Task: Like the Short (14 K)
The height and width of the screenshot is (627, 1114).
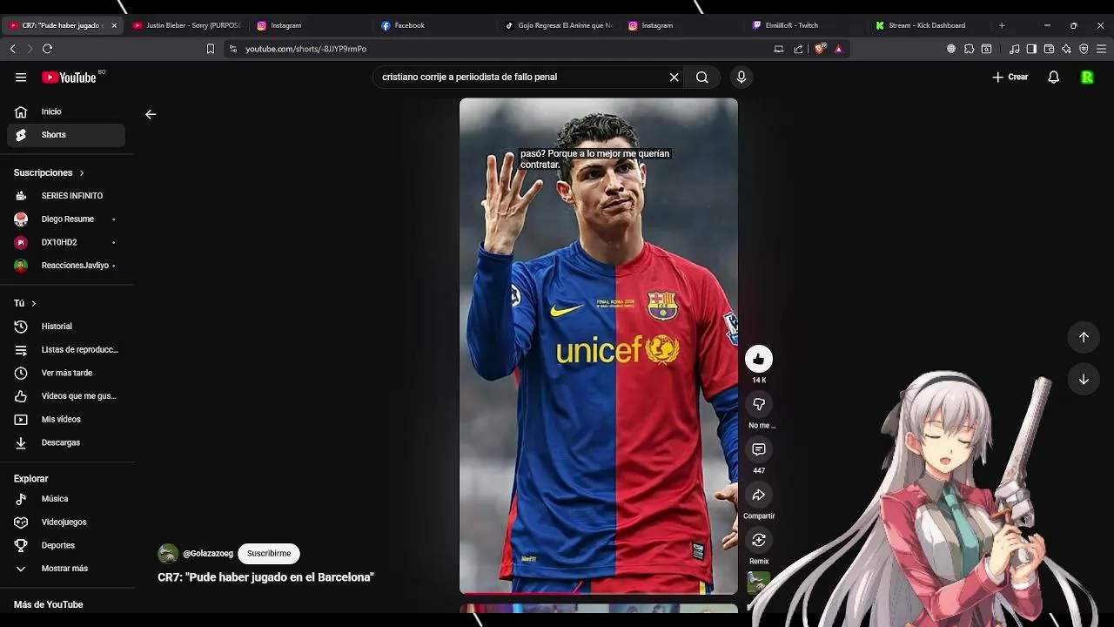Action: pyautogui.click(x=759, y=359)
